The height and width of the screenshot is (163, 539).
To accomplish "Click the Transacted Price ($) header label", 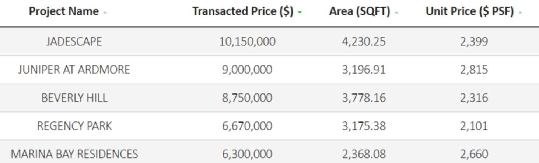I will (x=243, y=11).
